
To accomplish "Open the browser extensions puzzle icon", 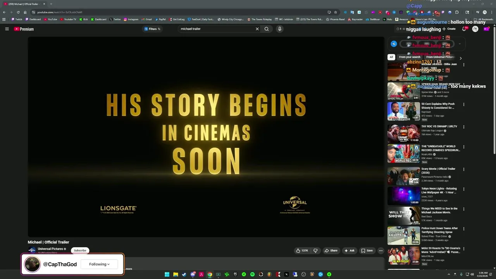I will (457, 12).
